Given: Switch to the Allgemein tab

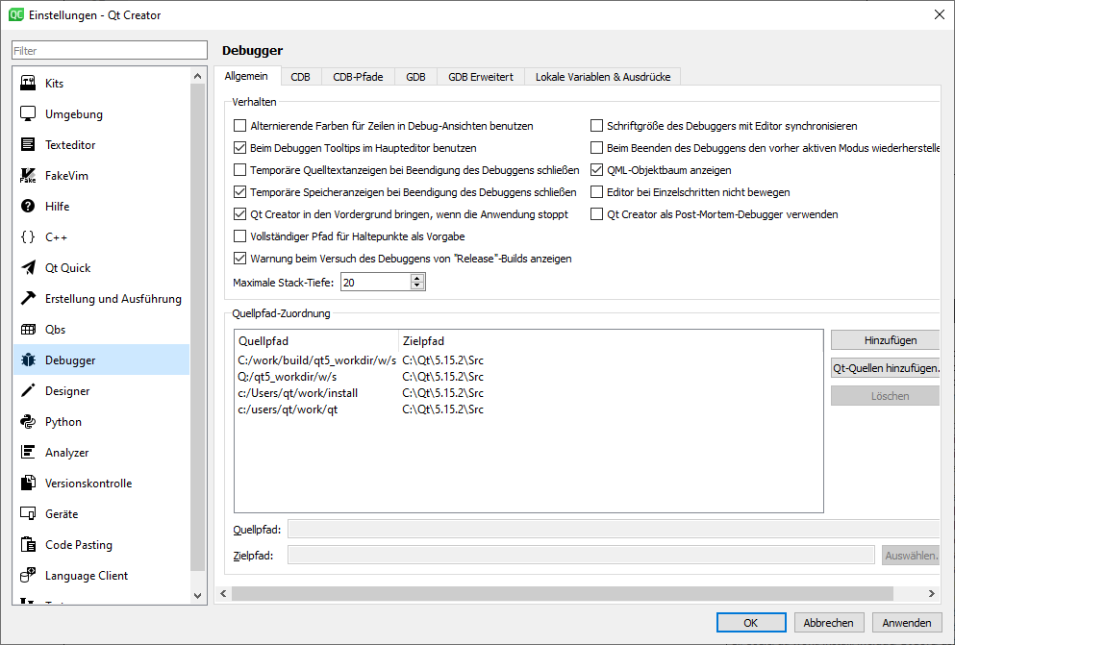Looking at the screenshot, I should [246, 76].
